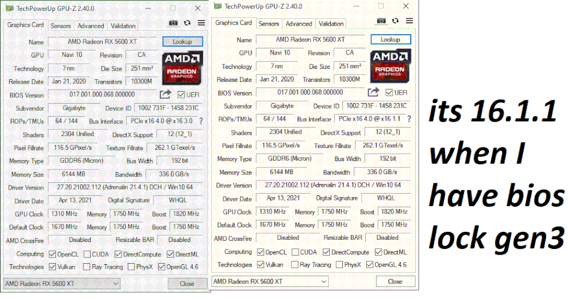Click Digital Signature WHQL field in right window
The width and height of the screenshot is (570, 299).
[x=386, y=198]
